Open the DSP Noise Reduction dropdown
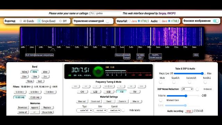The width and height of the screenshot is (222, 125). 187,89
